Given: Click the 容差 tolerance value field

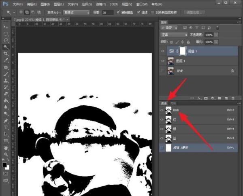Looking at the screenshot, I should point(108,13).
